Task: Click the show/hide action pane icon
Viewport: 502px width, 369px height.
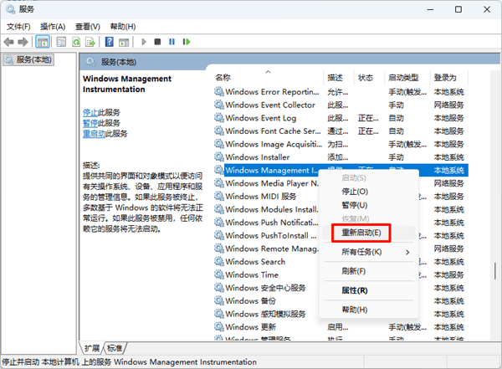Action: pyautogui.click(x=124, y=42)
